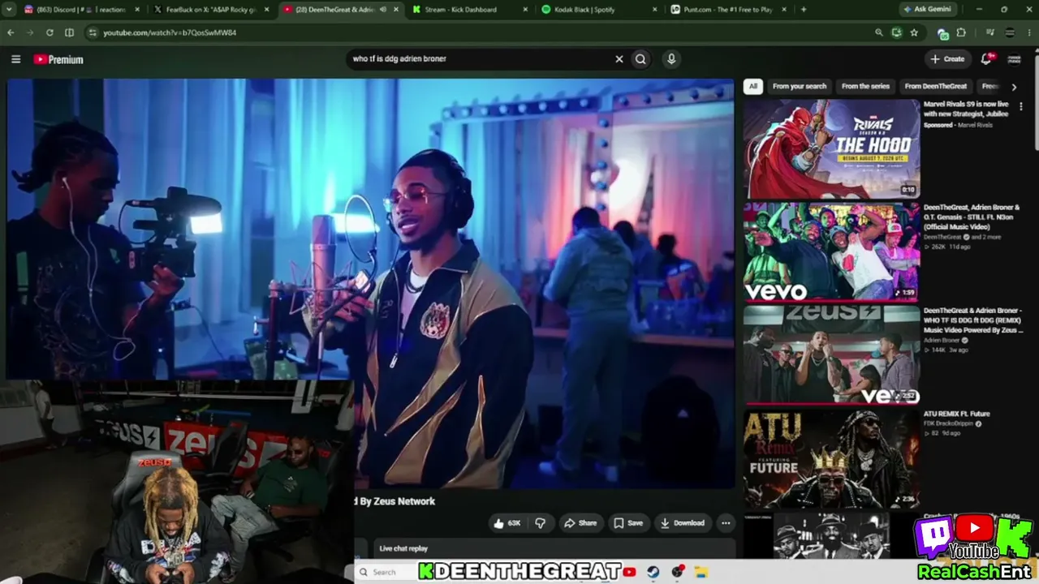Open the YouTube guide hamburger menu
The width and height of the screenshot is (1039, 584).
(x=15, y=59)
